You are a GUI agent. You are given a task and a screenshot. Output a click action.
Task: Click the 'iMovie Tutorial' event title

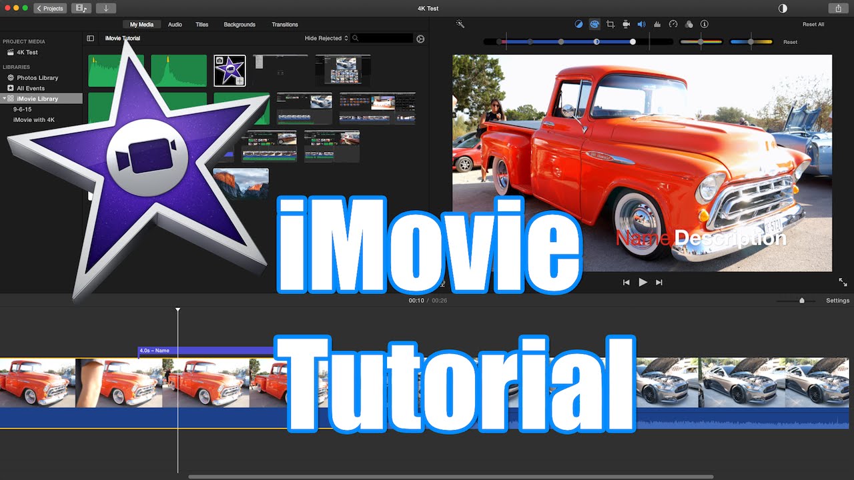[x=123, y=39]
